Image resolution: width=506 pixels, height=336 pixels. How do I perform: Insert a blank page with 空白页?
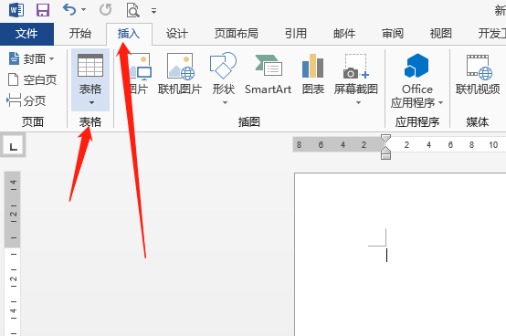pos(32,79)
